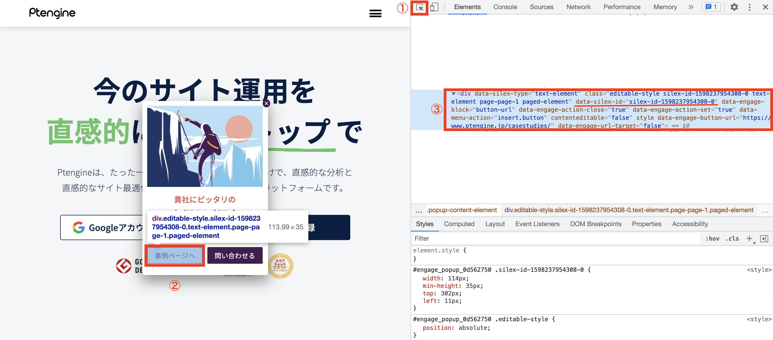The height and width of the screenshot is (340, 773).
Task: Close the popup with the X icon
Action: pyautogui.click(x=266, y=103)
